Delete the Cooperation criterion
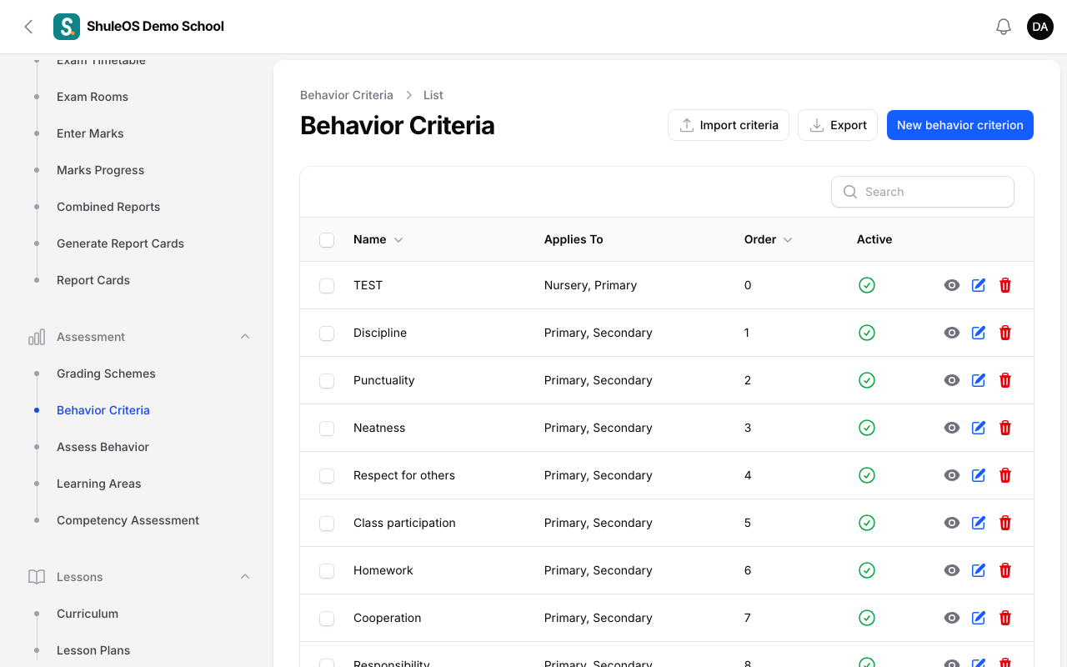Viewport: 1067px width, 667px height. pyautogui.click(x=1005, y=618)
